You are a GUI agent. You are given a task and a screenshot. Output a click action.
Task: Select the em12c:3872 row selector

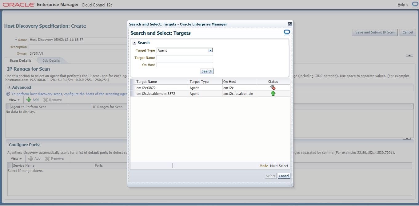133,88
